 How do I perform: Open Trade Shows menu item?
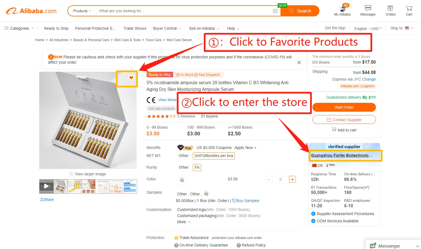point(135,28)
